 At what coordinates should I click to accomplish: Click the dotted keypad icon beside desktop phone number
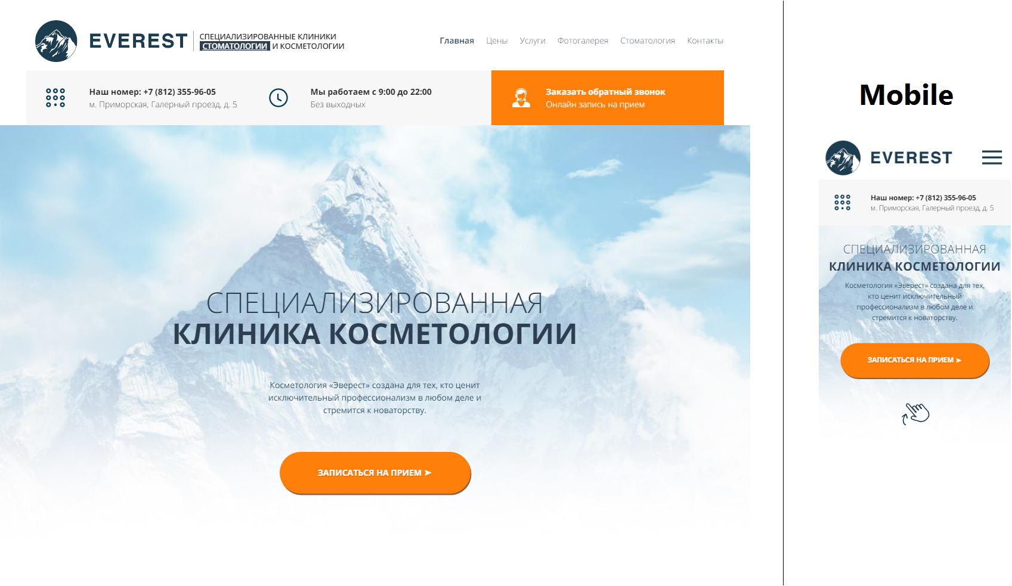(55, 98)
